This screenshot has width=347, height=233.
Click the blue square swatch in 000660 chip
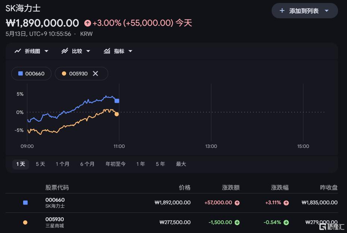pyautogui.click(x=21, y=73)
